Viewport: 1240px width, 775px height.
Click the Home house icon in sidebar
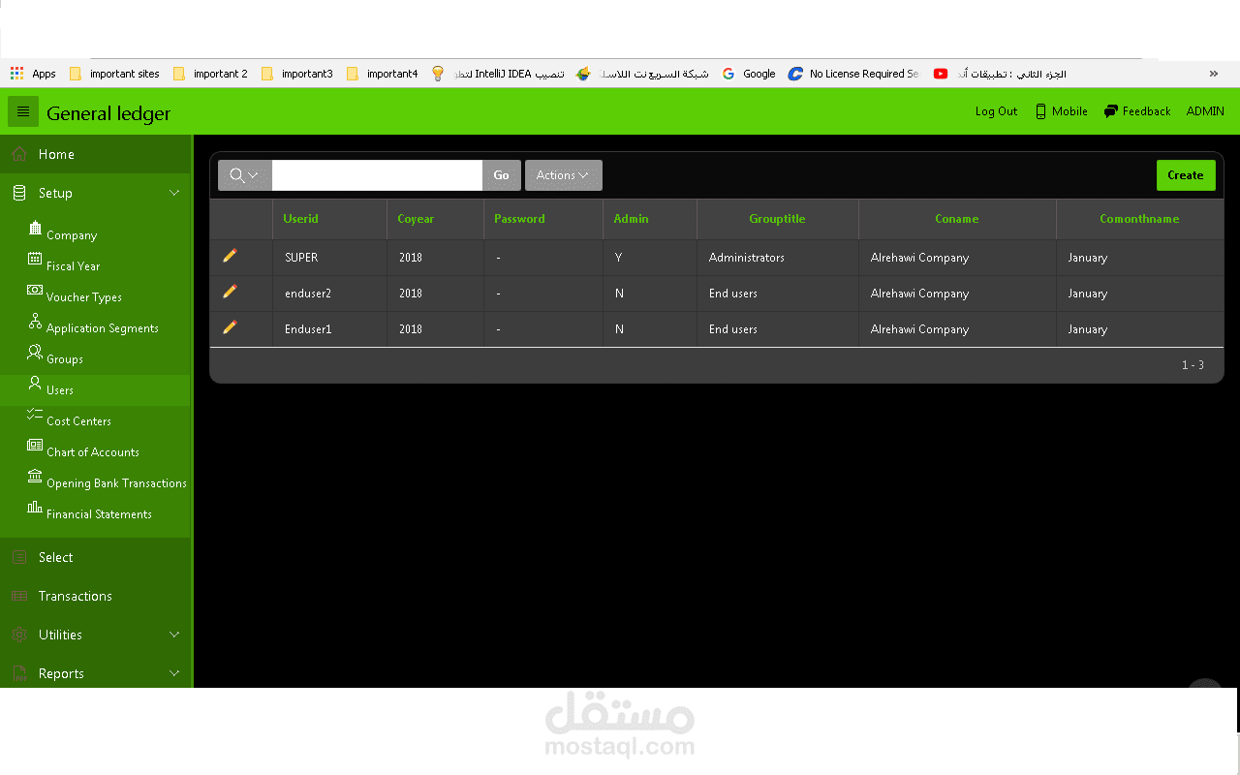tap(19, 154)
